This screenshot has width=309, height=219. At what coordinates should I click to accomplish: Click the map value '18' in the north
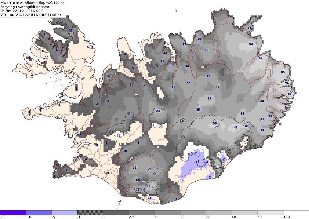[206, 50]
